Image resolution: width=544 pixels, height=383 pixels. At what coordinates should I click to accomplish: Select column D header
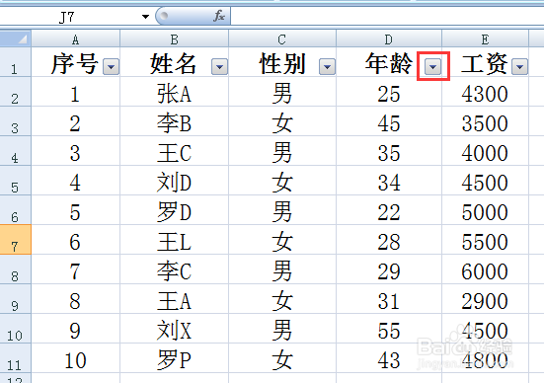point(389,39)
